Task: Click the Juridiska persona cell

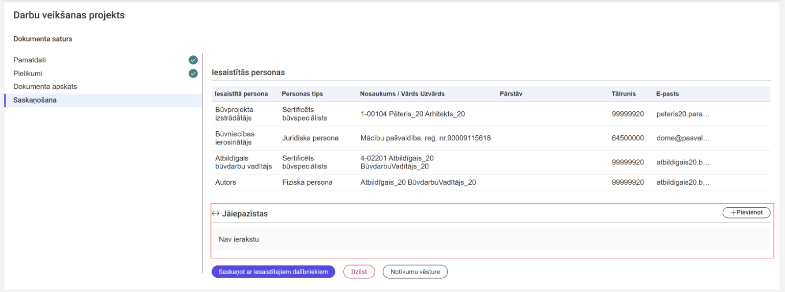Action: click(x=310, y=138)
